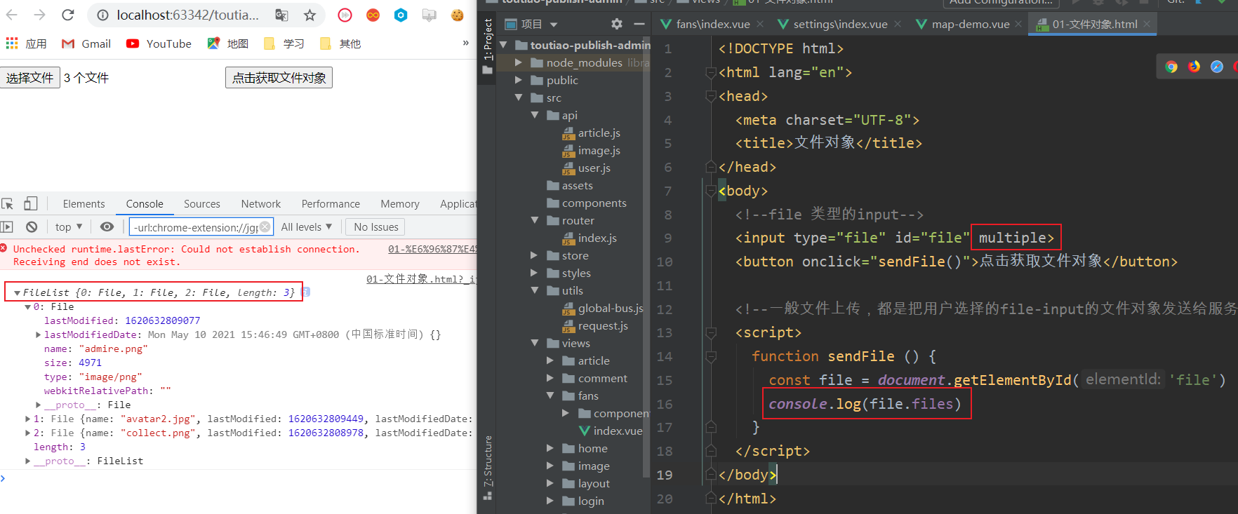This screenshot has height=514, width=1238.
Task: Click the browser back arrow
Action: (12, 15)
